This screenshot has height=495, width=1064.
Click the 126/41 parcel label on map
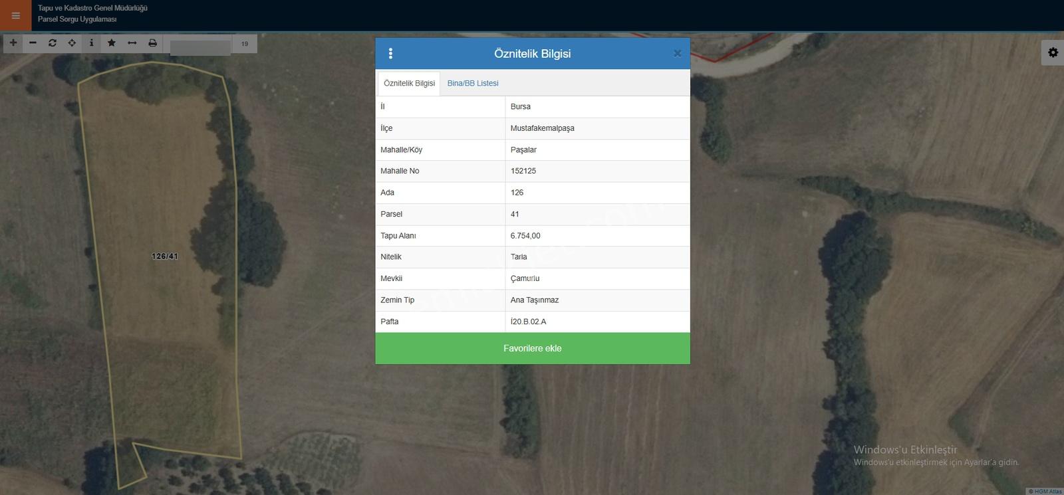165,256
